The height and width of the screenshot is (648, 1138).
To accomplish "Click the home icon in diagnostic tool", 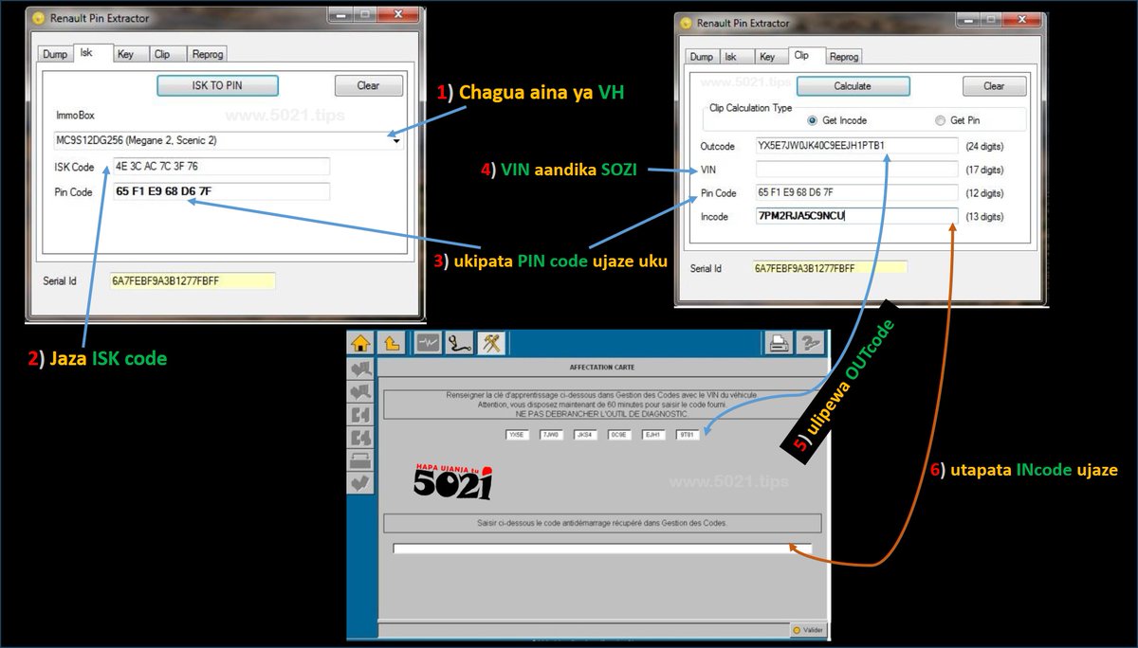I will (359, 343).
